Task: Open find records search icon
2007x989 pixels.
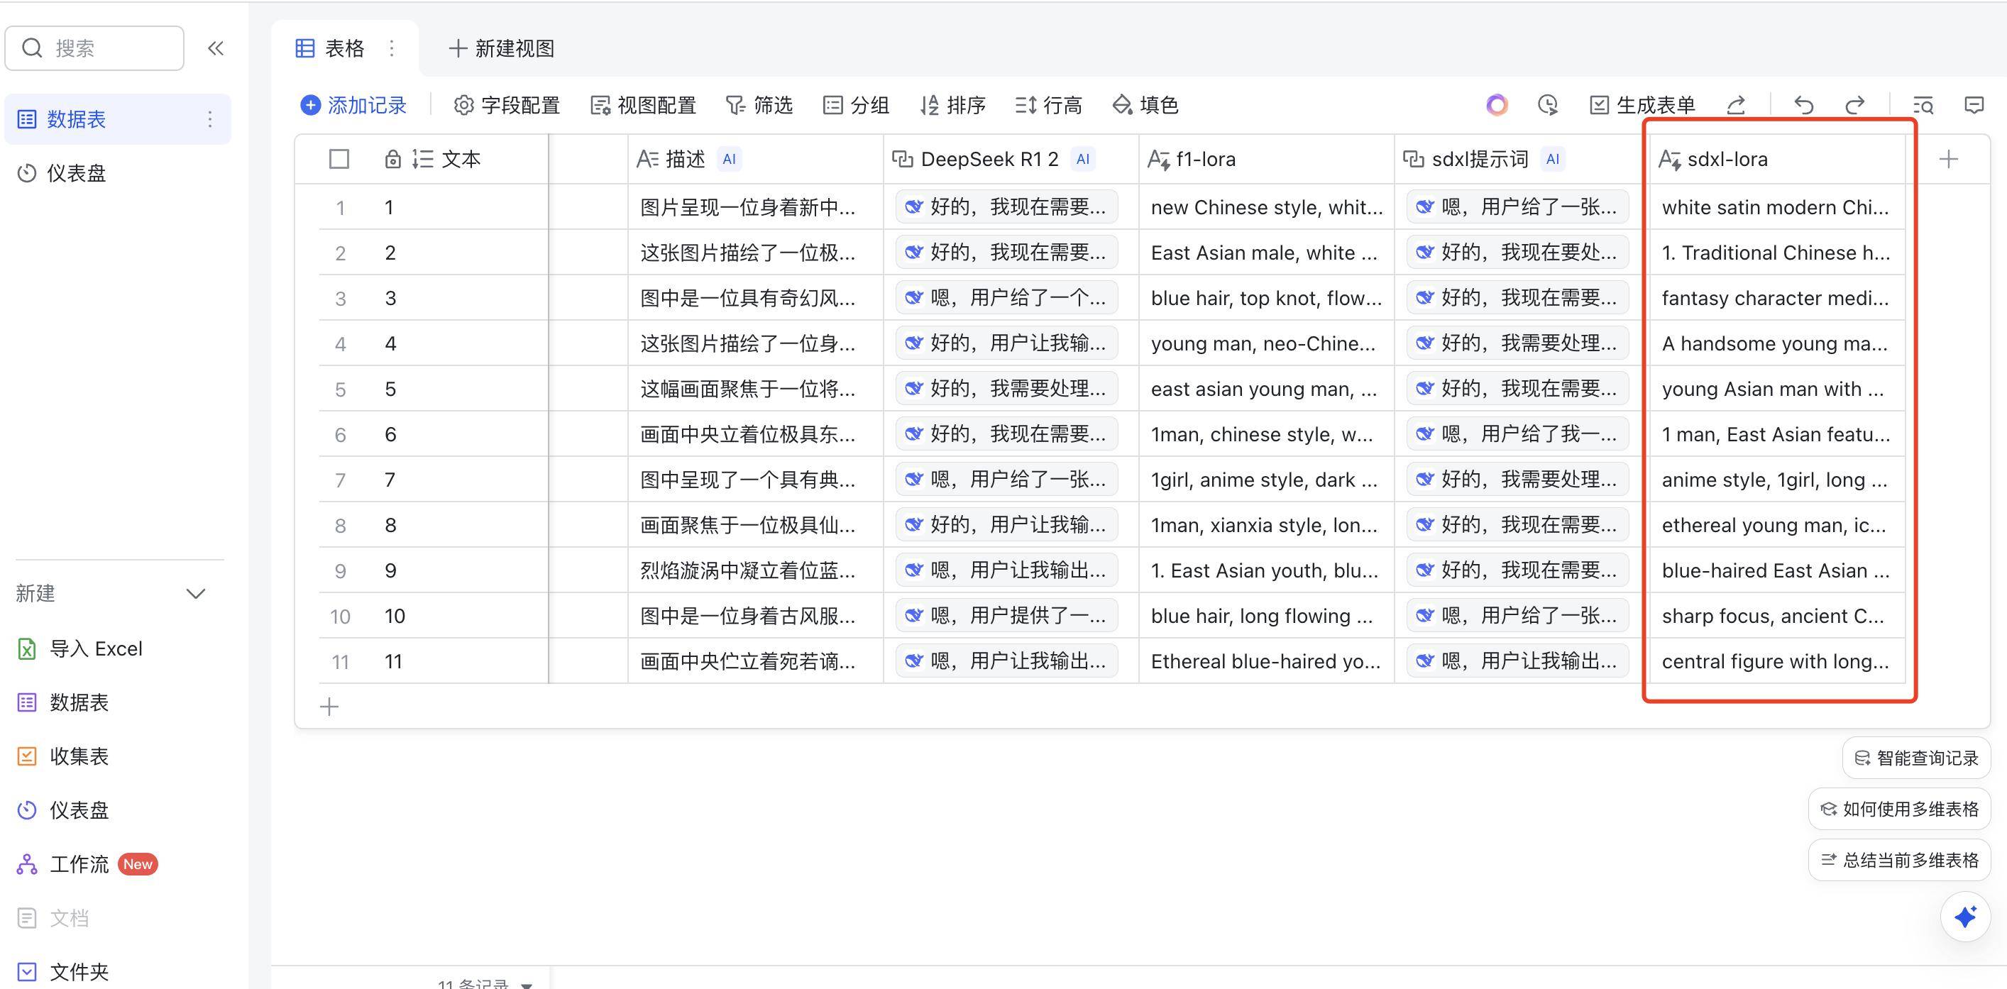Action: pos(1923,105)
